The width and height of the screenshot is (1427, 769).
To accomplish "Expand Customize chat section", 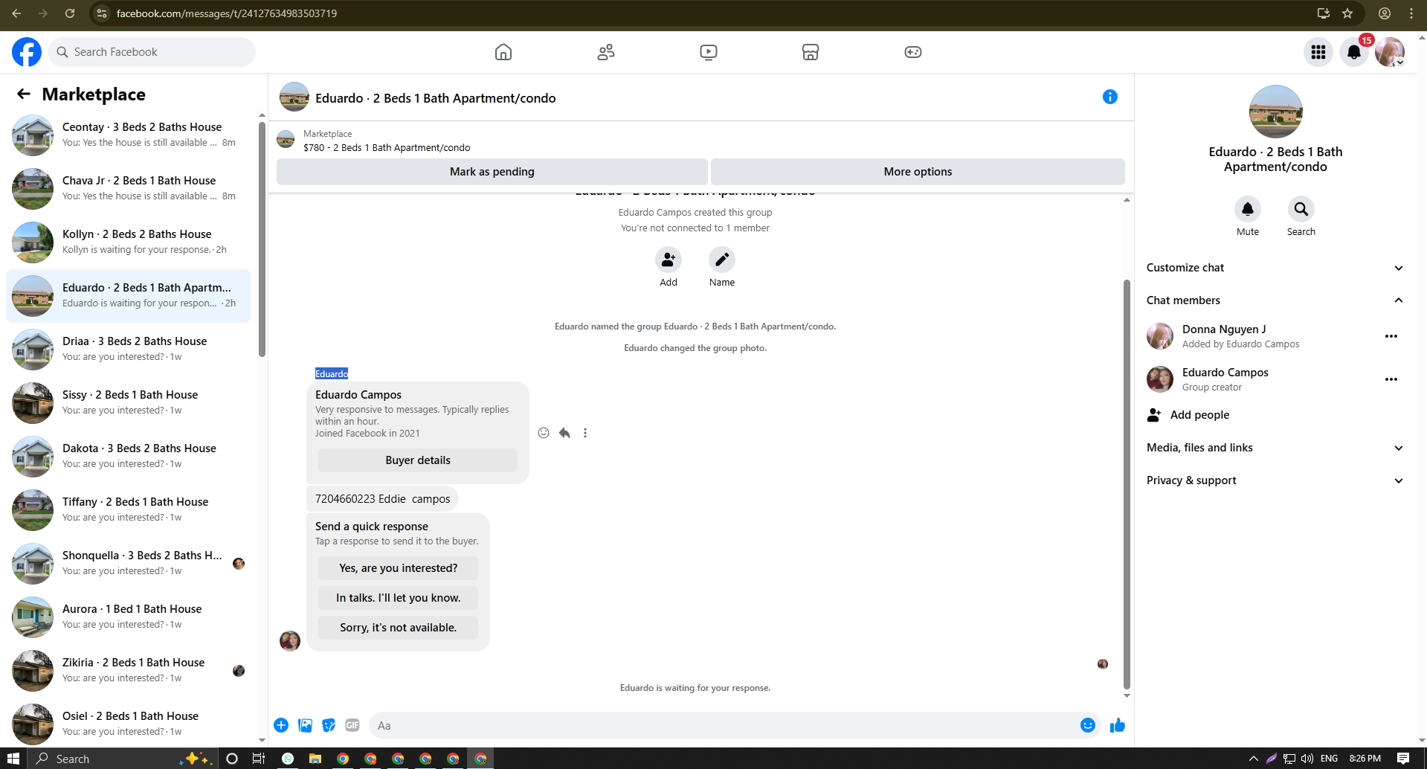I will click(1275, 268).
